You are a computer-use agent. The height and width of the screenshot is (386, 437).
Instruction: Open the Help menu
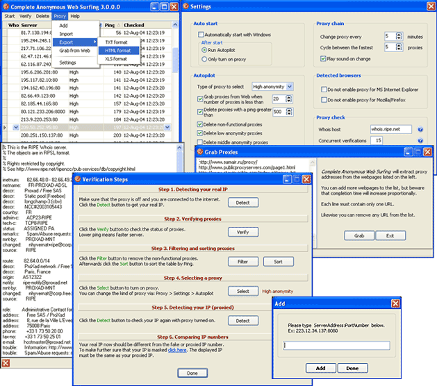click(x=75, y=16)
